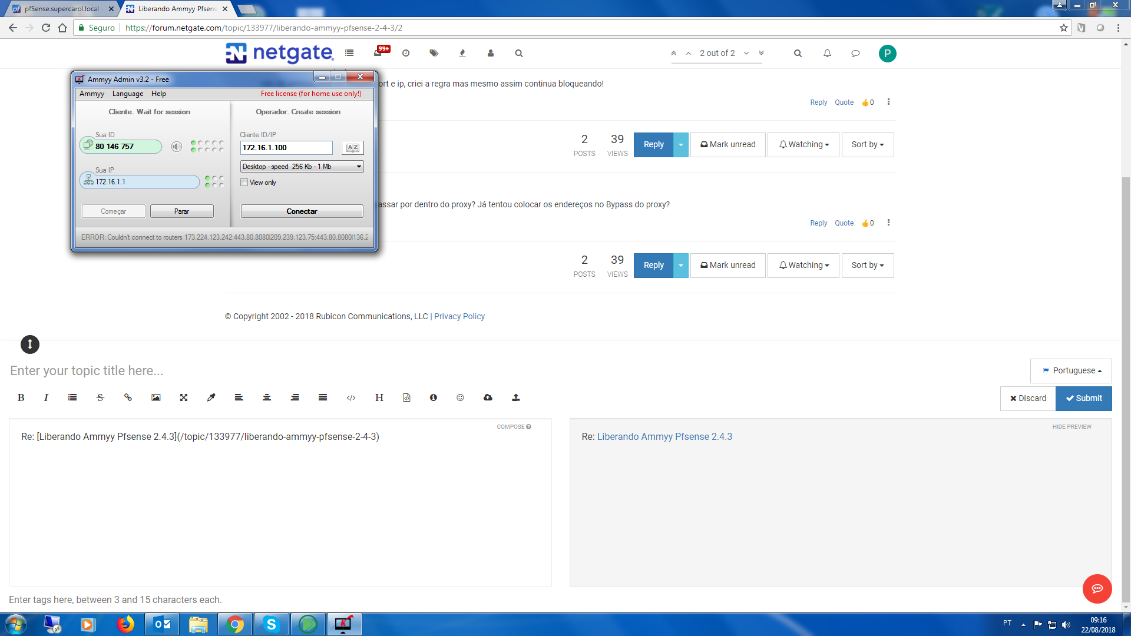Open Desktop speed dropdown in Ammyy
1131x636 pixels.
click(302, 167)
